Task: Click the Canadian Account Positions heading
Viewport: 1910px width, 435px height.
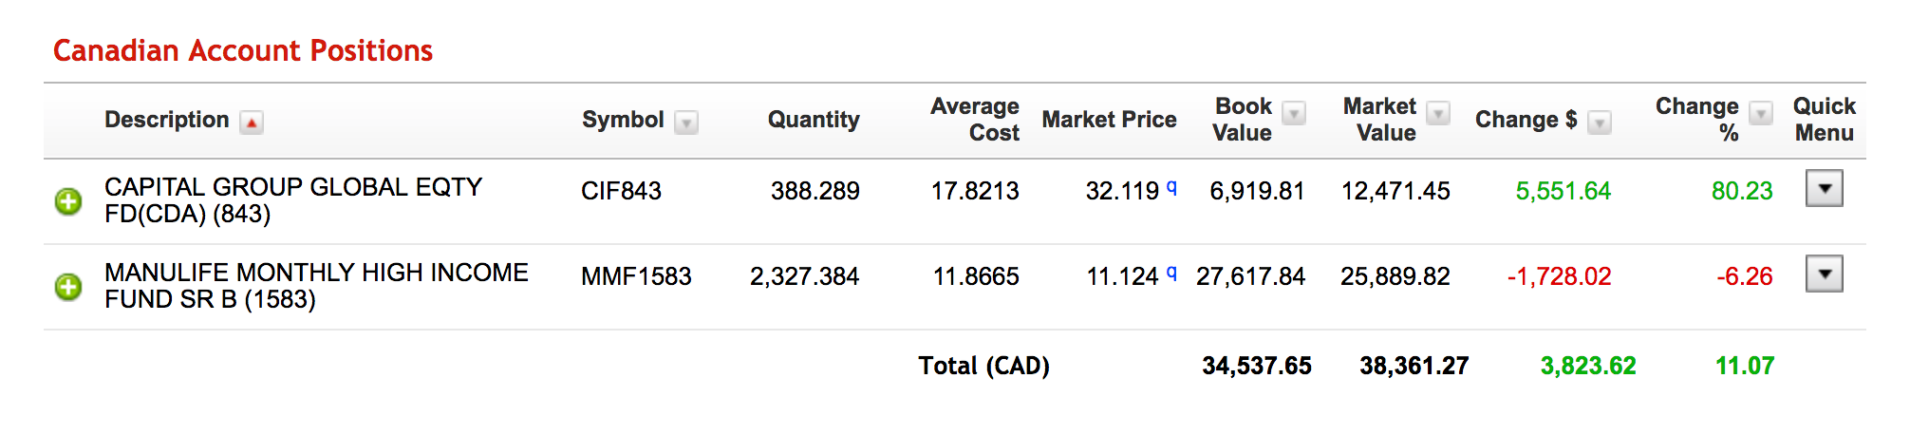Action: click(x=243, y=50)
